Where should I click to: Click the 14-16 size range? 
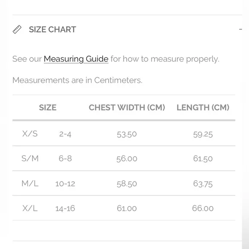coord(65,208)
